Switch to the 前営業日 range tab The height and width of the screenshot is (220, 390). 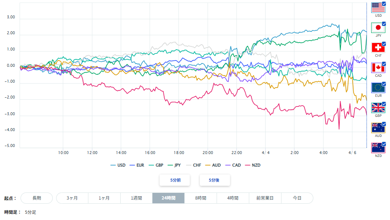[265, 198]
